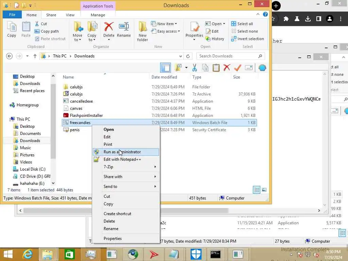
Task: Click the command prompt taskbar icon
Action: pyautogui.click(x=215, y=254)
